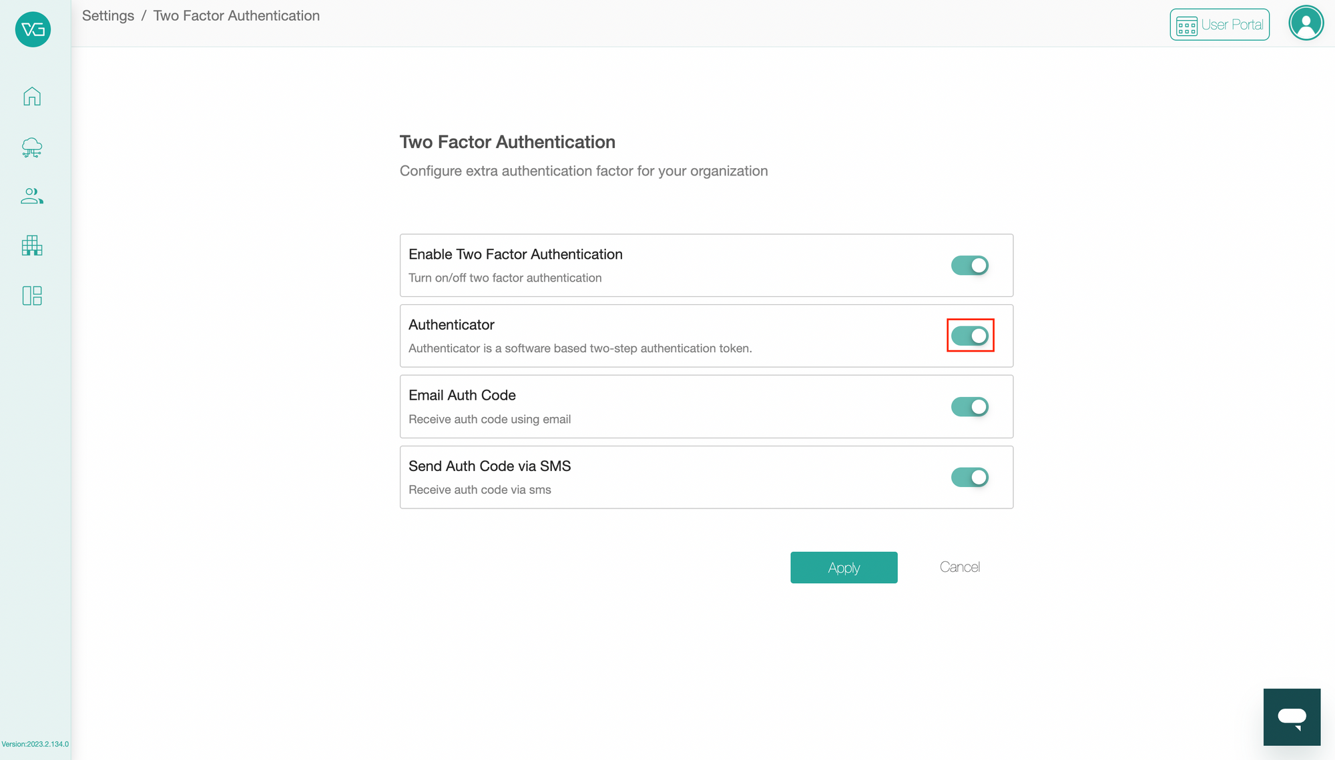Click the VG logo icon

[x=33, y=29]
